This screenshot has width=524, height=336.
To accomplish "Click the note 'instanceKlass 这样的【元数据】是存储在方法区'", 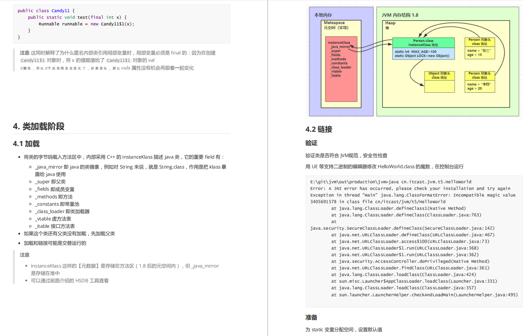I will tap(125, 269).
